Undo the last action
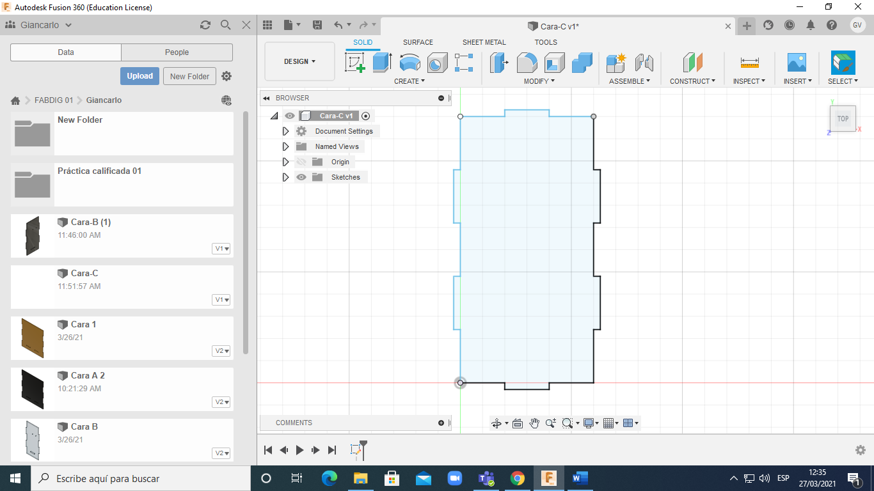This screenshot has width=874, height=491. pos(338,25)
